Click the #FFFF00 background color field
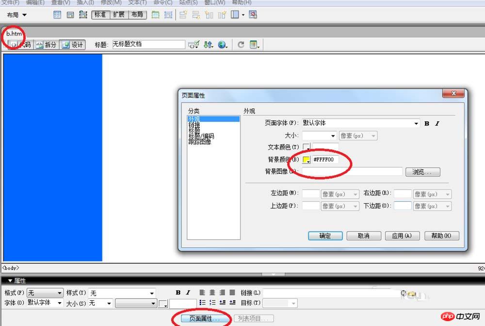 coord(325,160)
